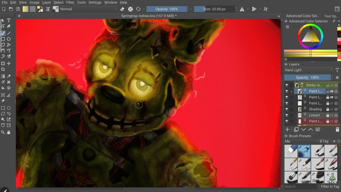The image size is (341, 192).
Task: Select the Move tool
Action: point(9,63)
